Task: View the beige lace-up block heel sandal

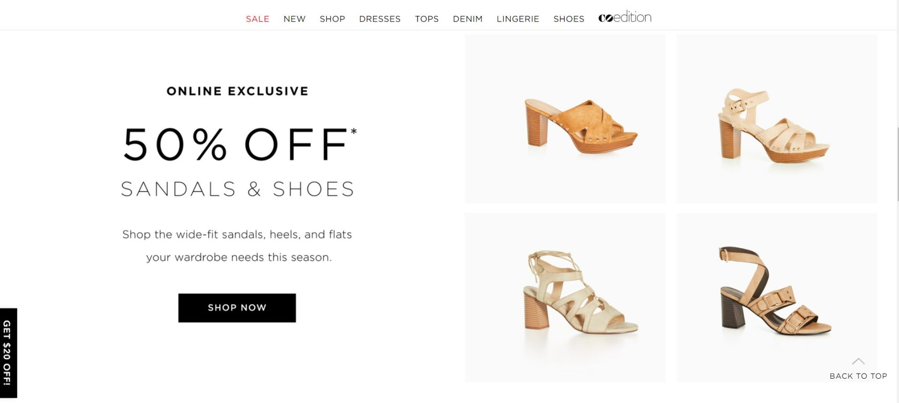Action: (x=565, y=297)
